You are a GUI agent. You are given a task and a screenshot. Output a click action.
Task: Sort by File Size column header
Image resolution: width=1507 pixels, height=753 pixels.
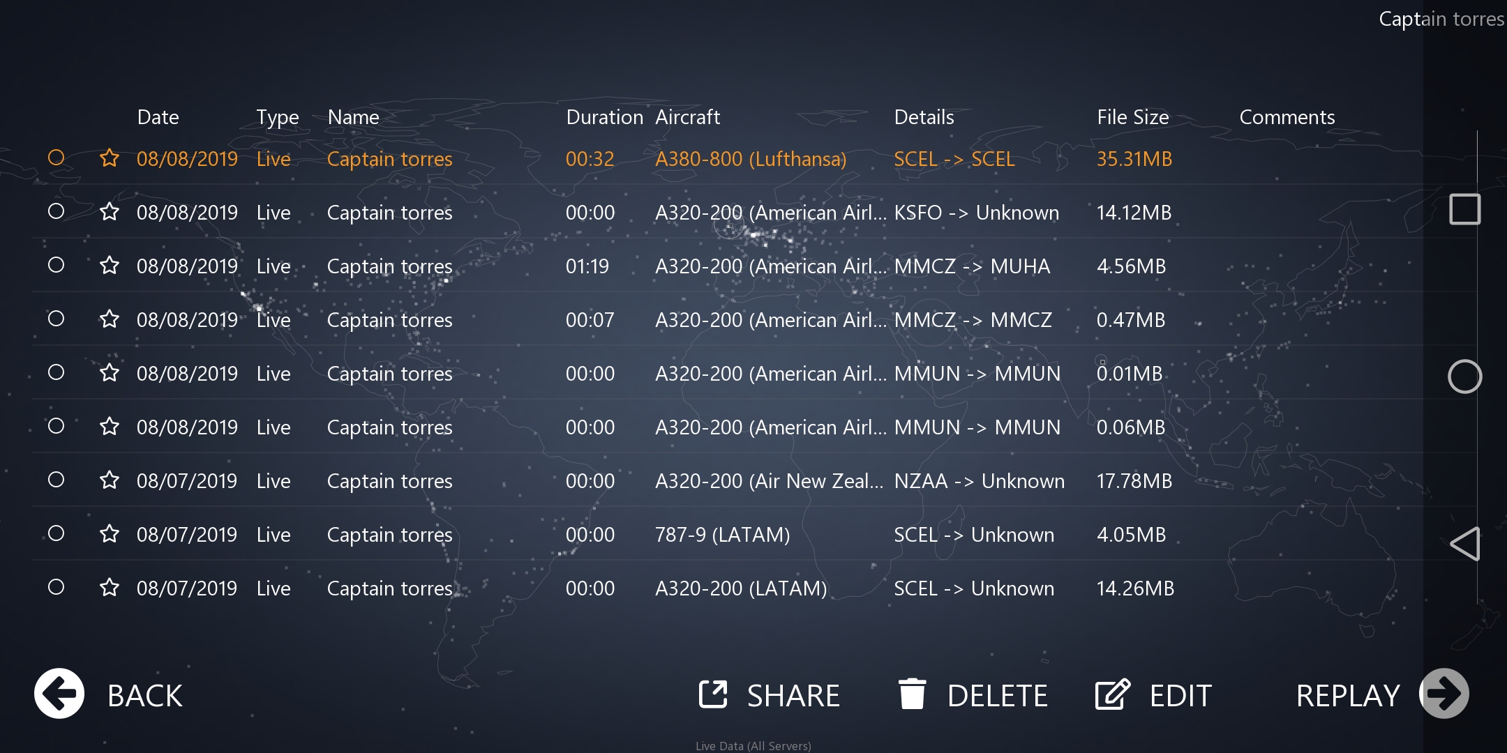tap(1132, 117)
